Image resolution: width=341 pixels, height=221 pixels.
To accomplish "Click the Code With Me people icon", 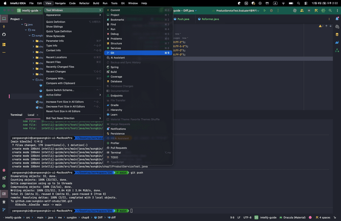I will (302, 11).
